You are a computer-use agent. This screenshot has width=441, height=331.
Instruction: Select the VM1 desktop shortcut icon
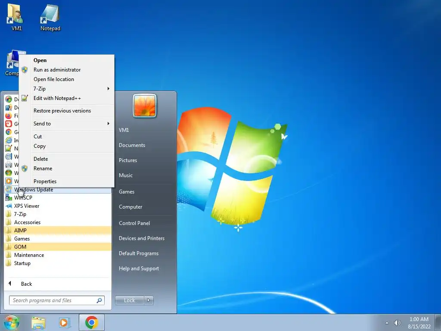coord(16,18)
